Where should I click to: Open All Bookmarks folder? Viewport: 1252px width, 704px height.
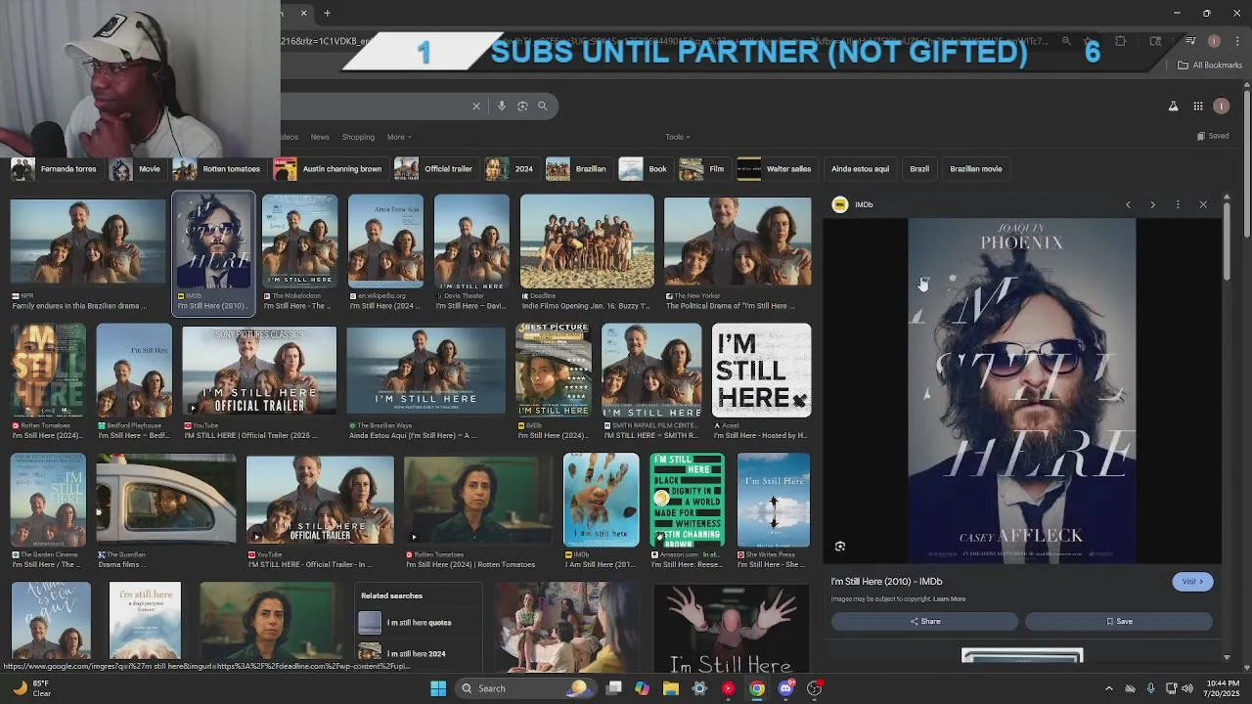[1210, 66]
